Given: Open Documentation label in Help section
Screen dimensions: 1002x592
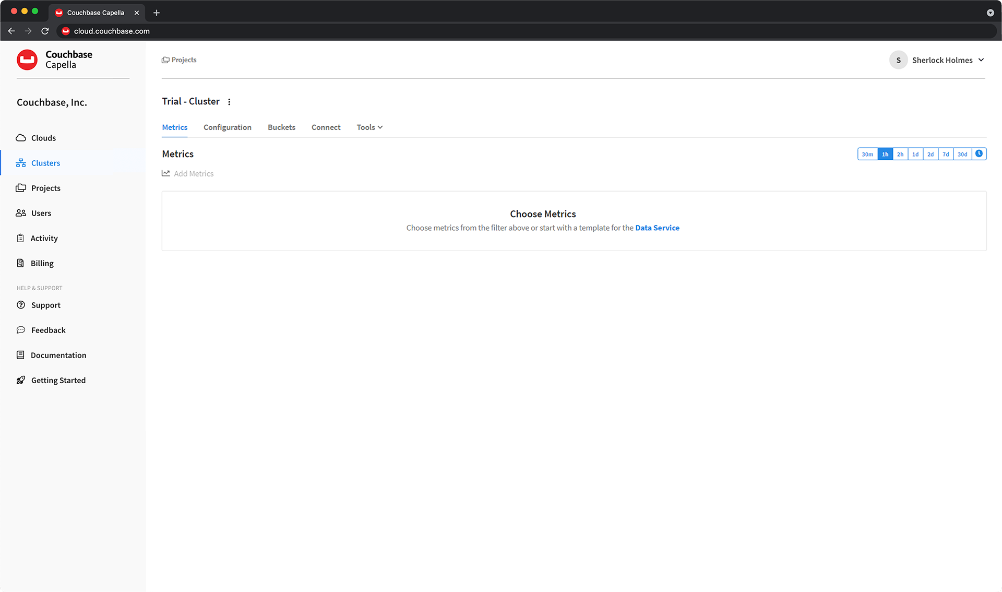Looking at the screenshot, I should pyautogui.click(x=58, y=355).
